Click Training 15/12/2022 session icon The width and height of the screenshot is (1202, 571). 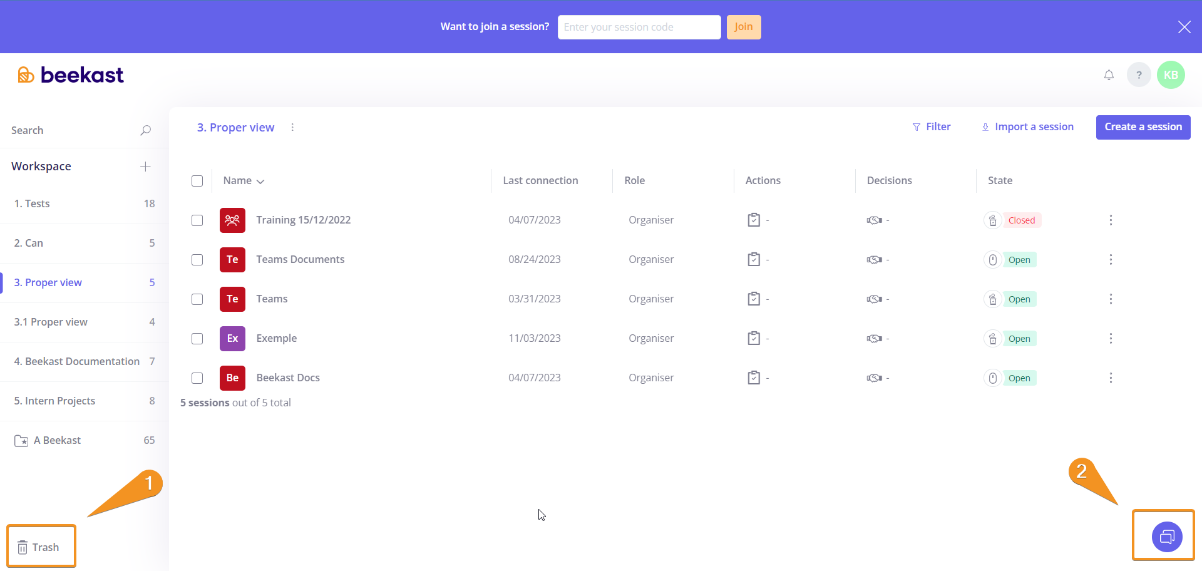pyautogui.click(x=232, y=220)
